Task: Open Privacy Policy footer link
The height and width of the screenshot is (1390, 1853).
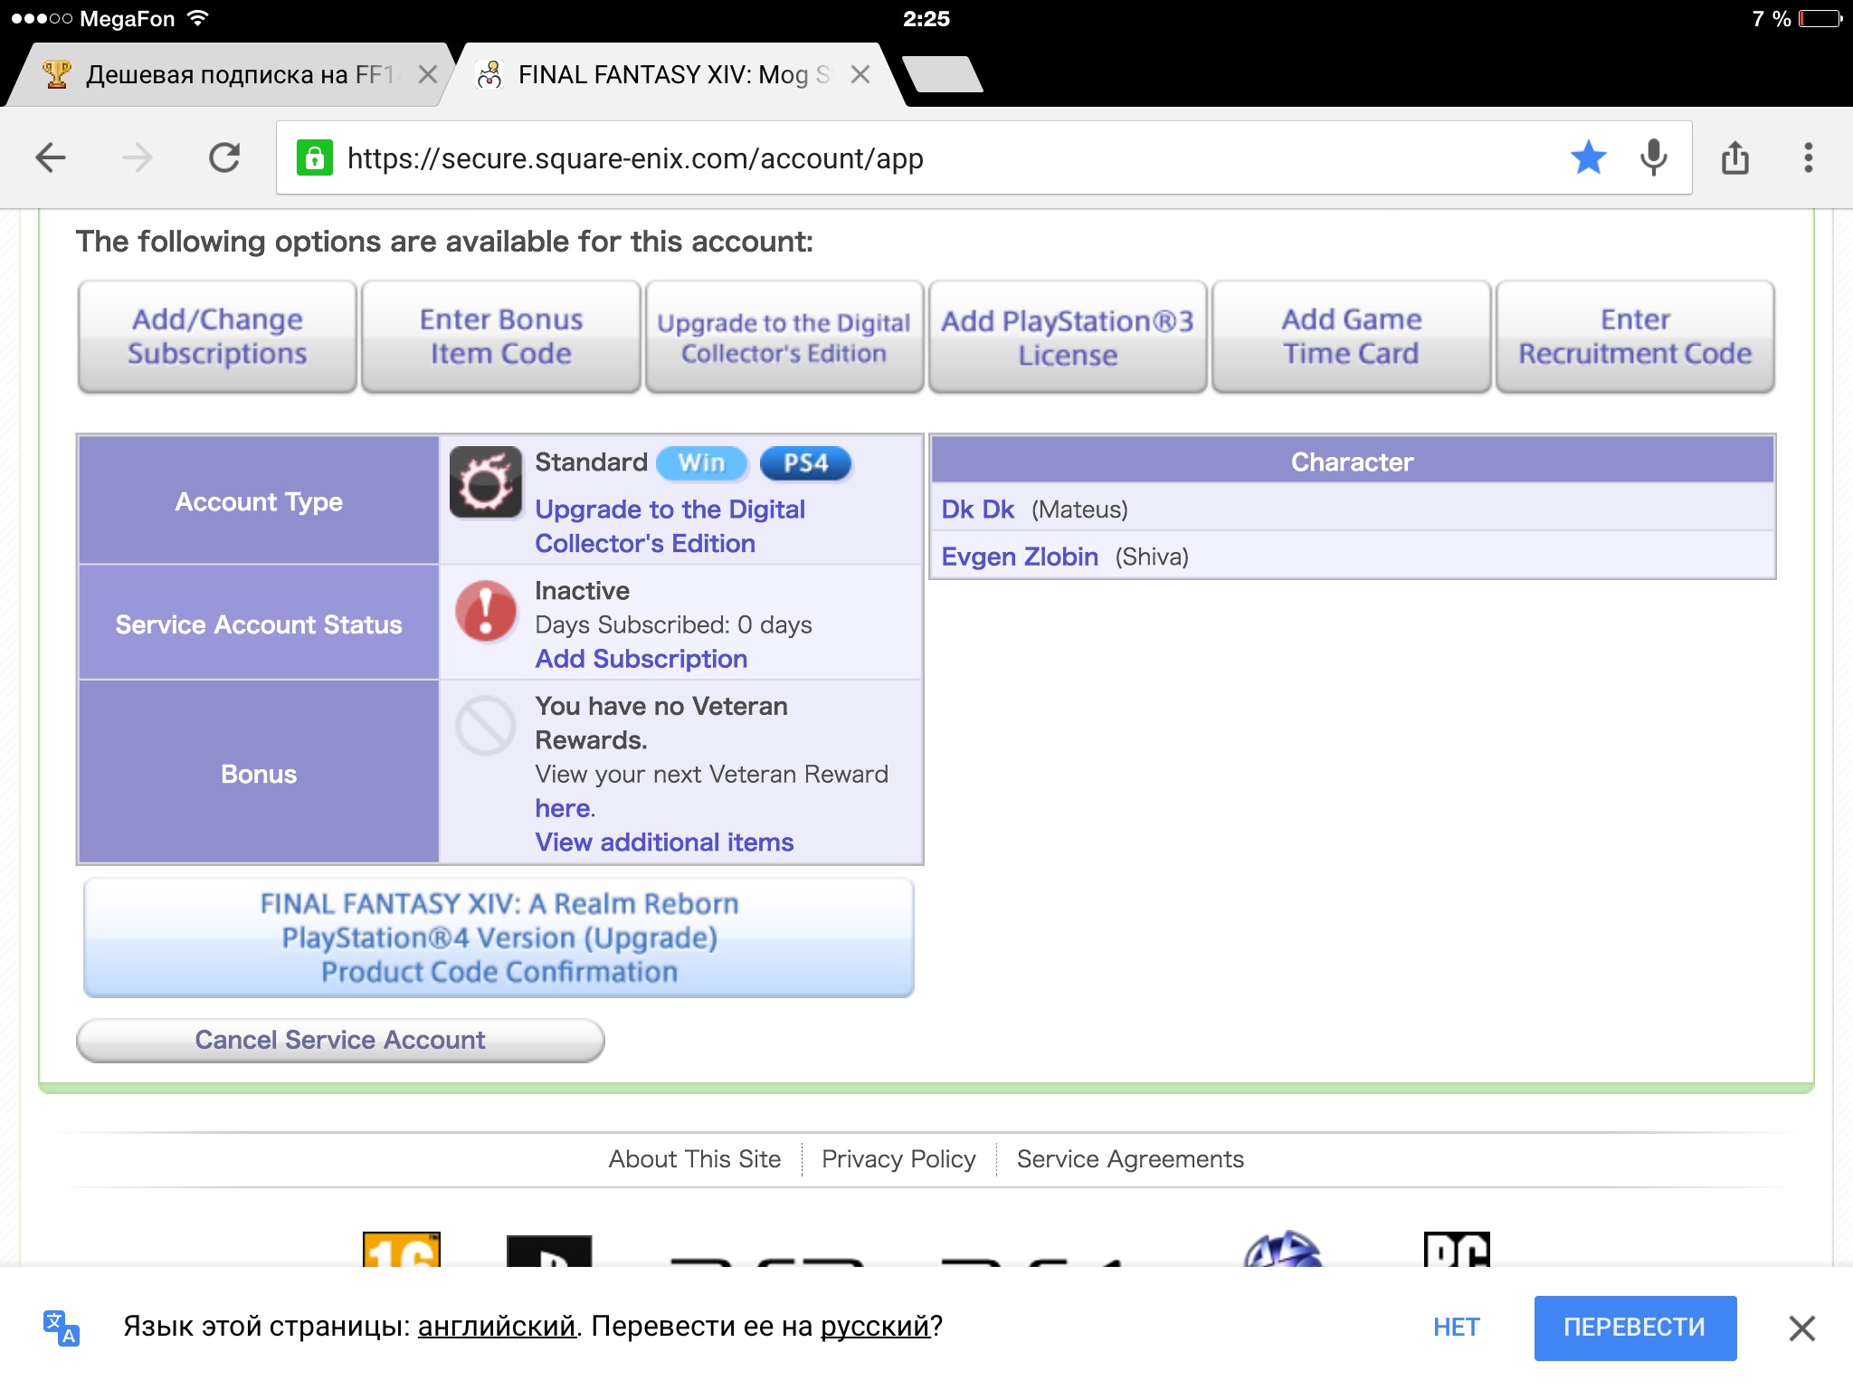Action: (x=898, y=1159)
